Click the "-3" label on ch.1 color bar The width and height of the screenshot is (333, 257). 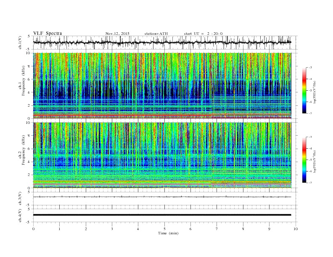[x=310, y=68]
